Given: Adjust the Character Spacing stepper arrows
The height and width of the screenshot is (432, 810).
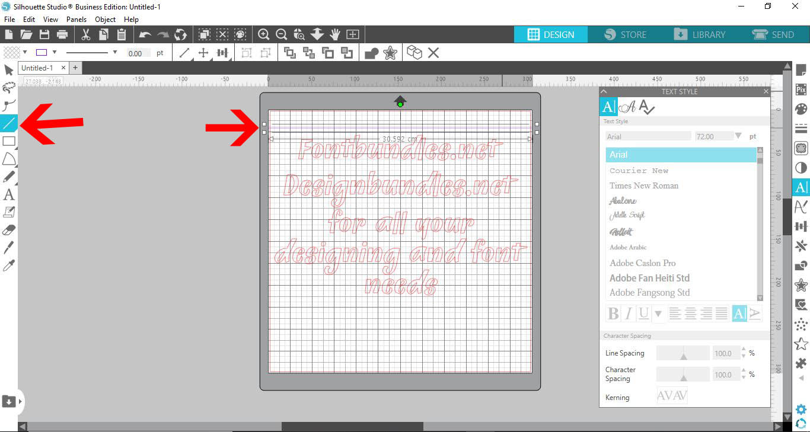Looking at the screenshot, I should (744, 375).
